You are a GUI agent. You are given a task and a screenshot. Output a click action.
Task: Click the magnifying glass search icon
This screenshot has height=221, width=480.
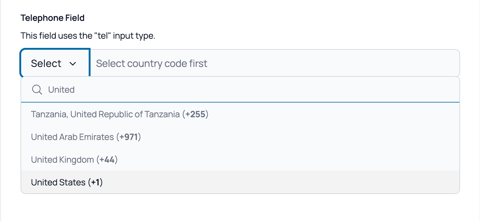tap(37, 90)
